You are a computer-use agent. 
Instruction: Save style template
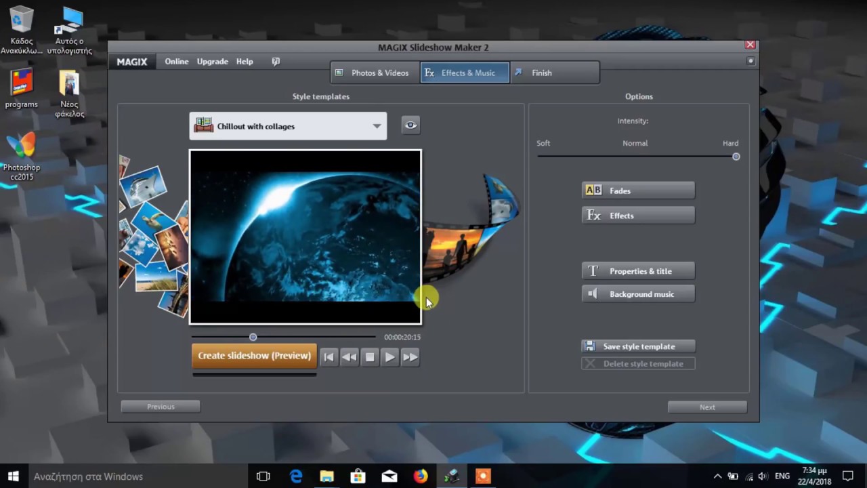coord(638,346)
